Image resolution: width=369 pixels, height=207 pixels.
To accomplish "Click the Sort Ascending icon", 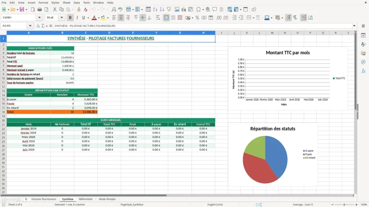I will [155, 9].
